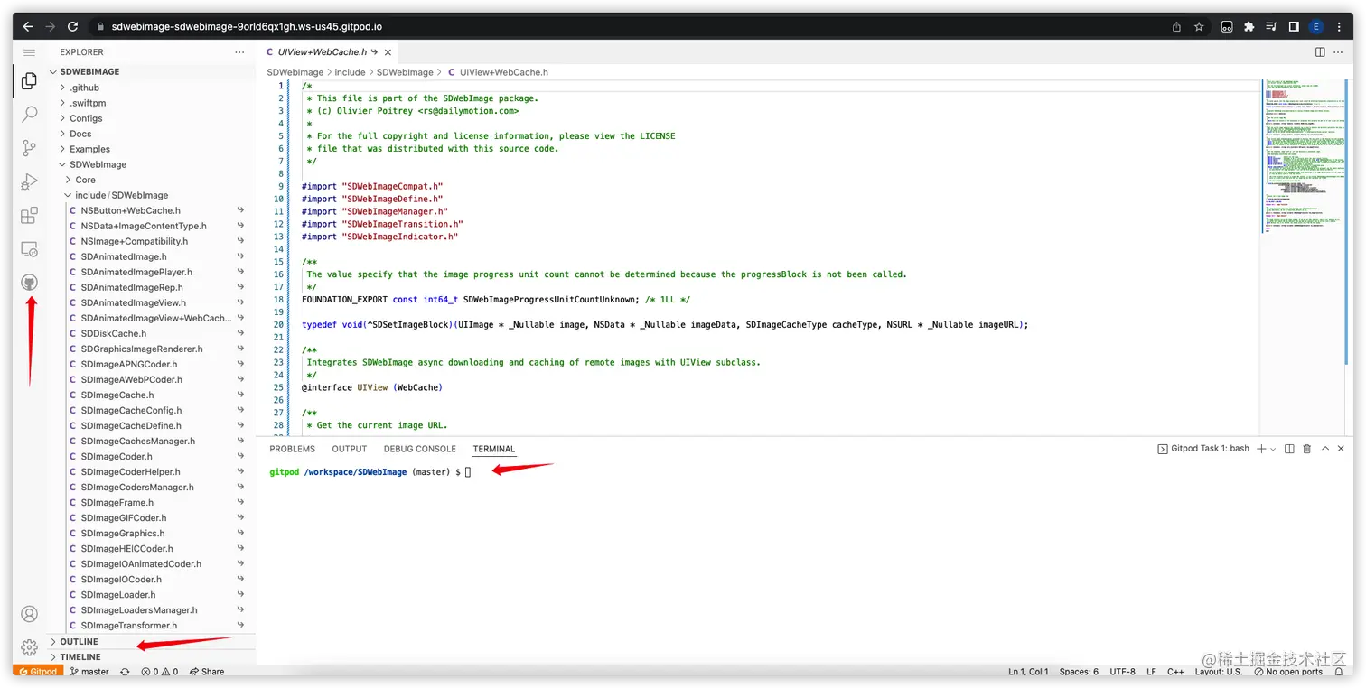Open errors and warnings count in status bar
The width and height of the screenshot is (1366, 688).
pyautogui.click(x=160, y=672)
